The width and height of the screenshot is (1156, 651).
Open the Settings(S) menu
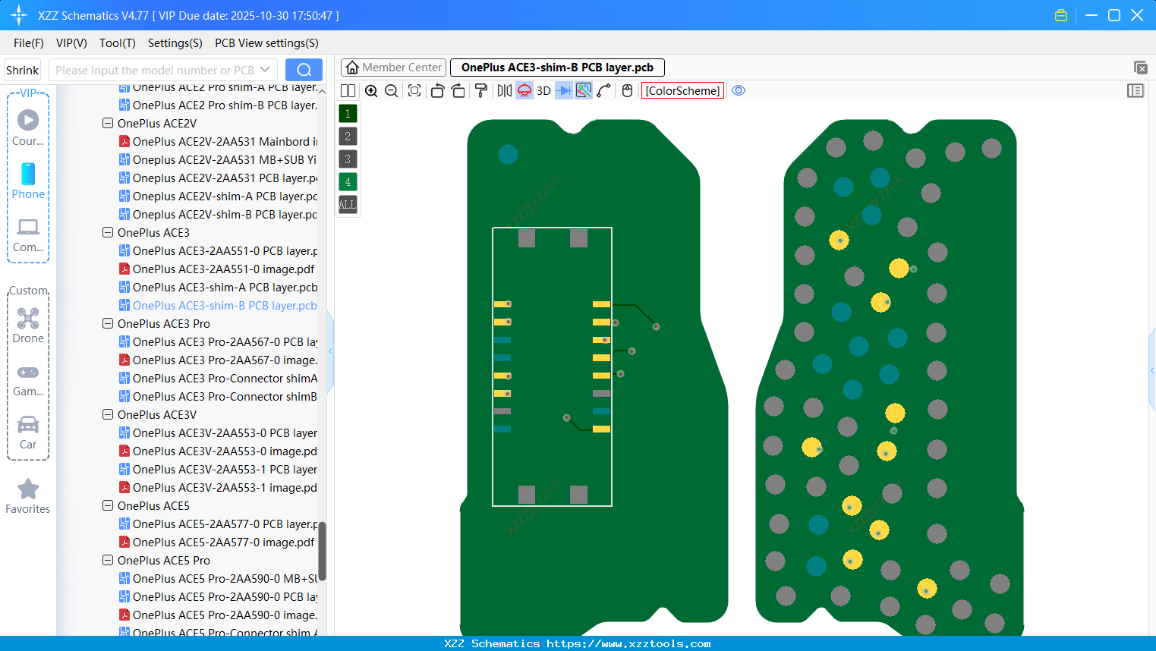tap(175, 43)
